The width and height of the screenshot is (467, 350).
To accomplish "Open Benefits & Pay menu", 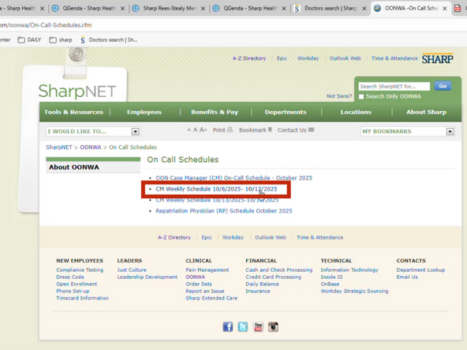I will (215, 112).
